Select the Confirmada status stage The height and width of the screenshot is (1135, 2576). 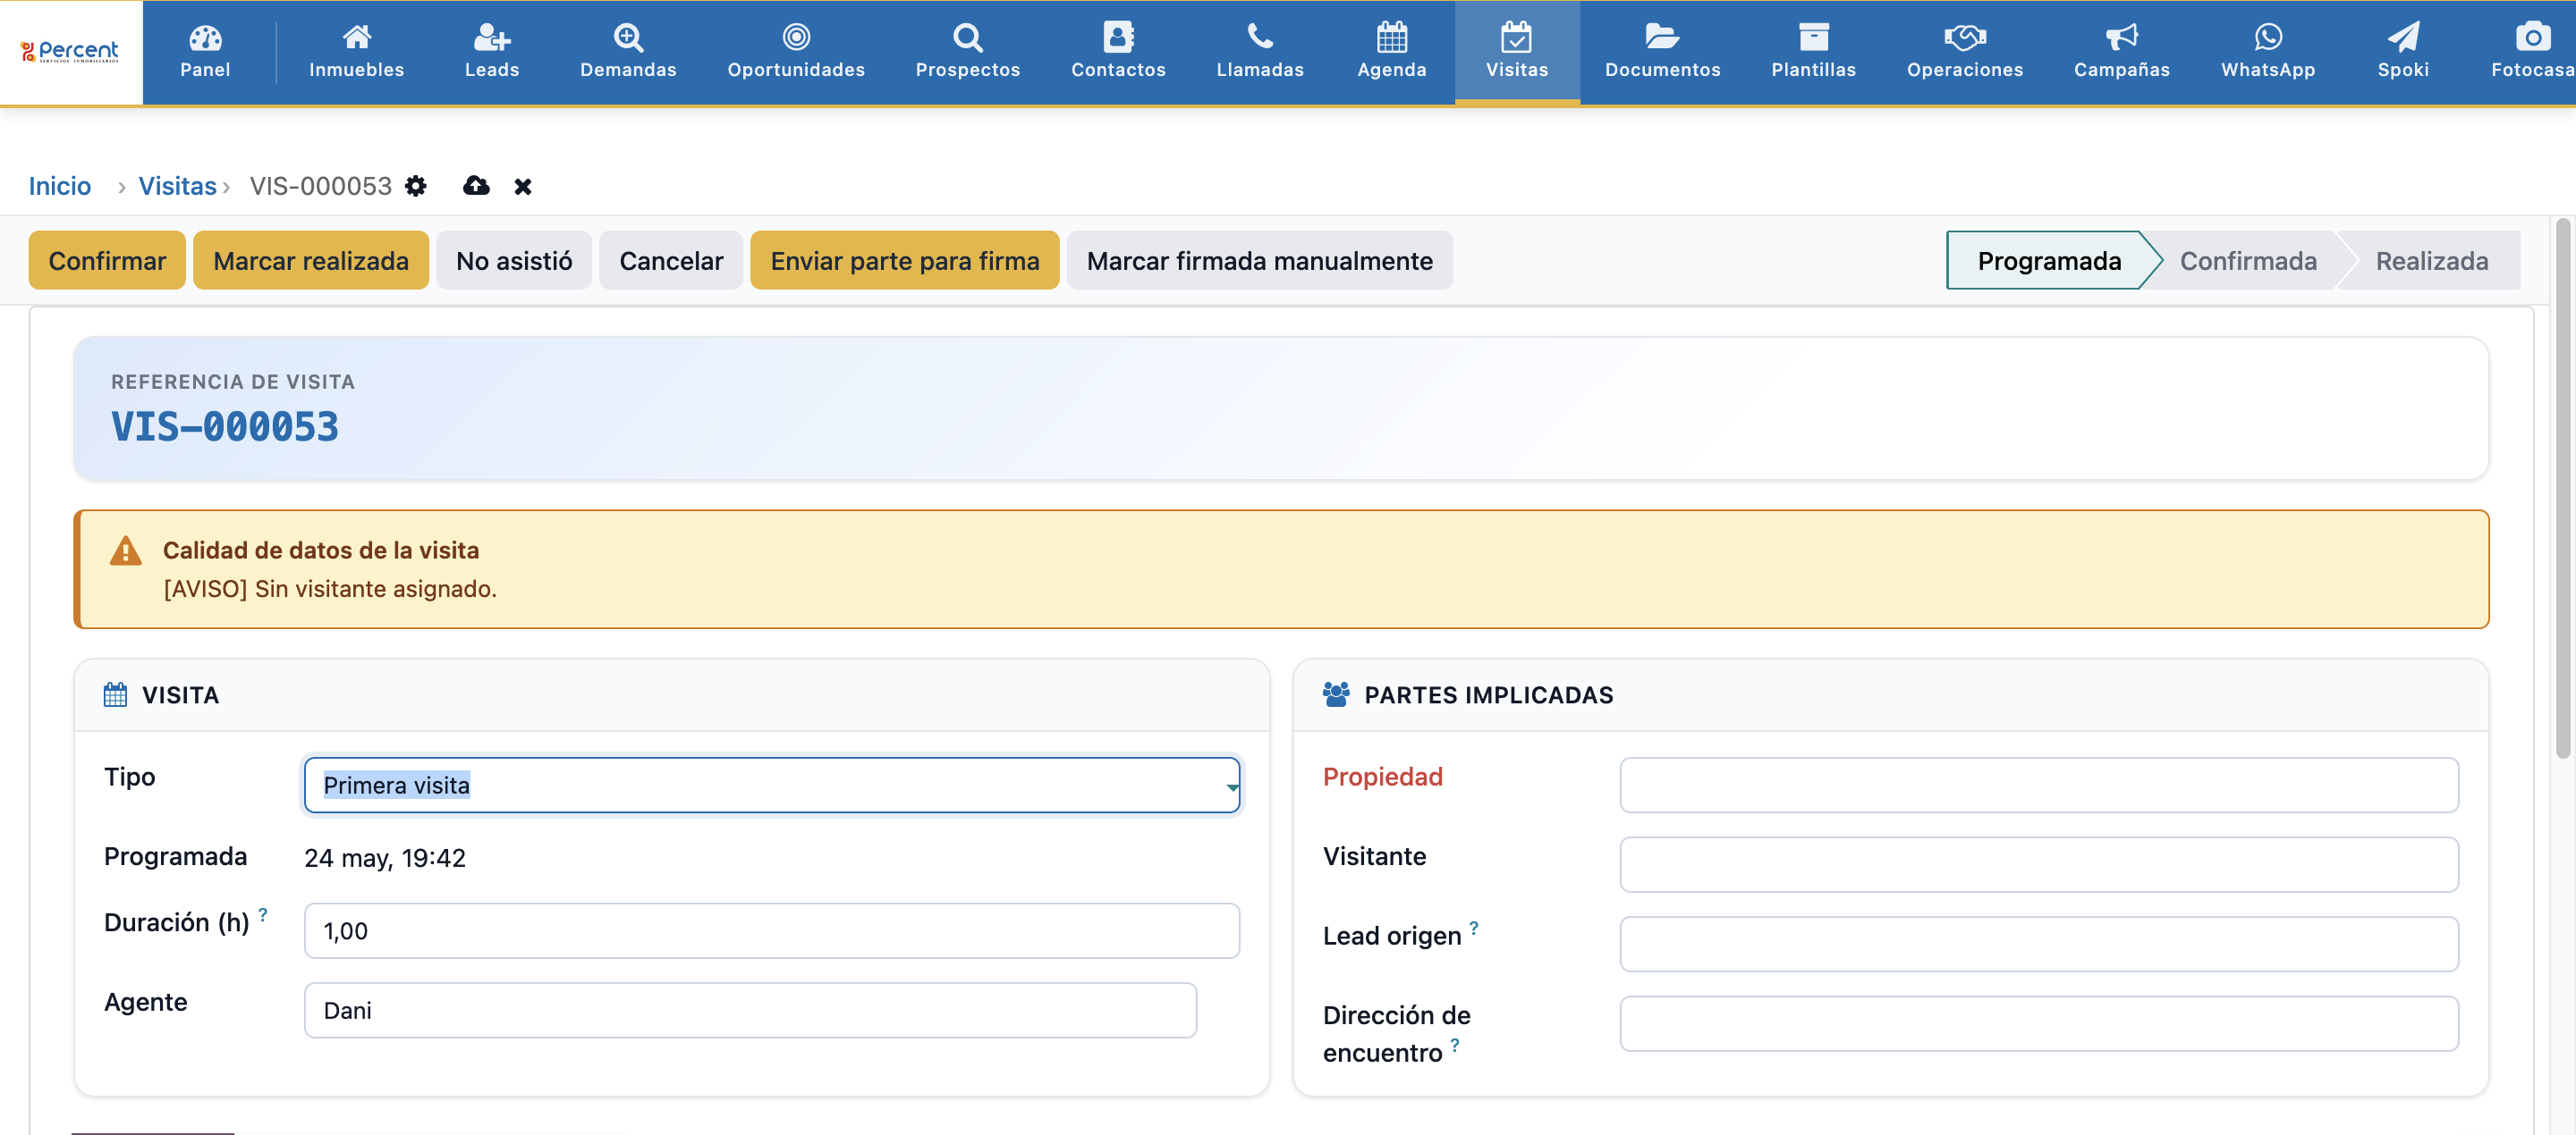pyautogui.click(x=2247, y=261)
